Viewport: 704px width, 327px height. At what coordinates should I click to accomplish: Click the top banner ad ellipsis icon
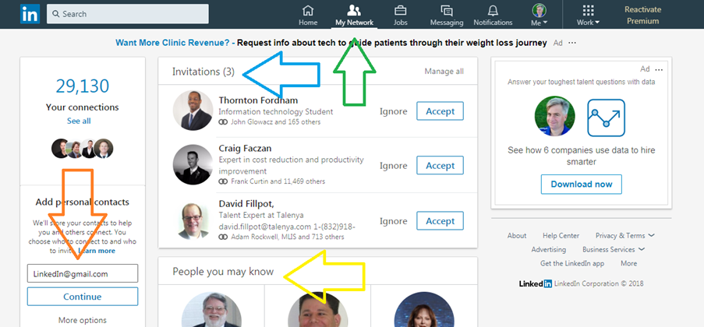[x=573, y=43]
